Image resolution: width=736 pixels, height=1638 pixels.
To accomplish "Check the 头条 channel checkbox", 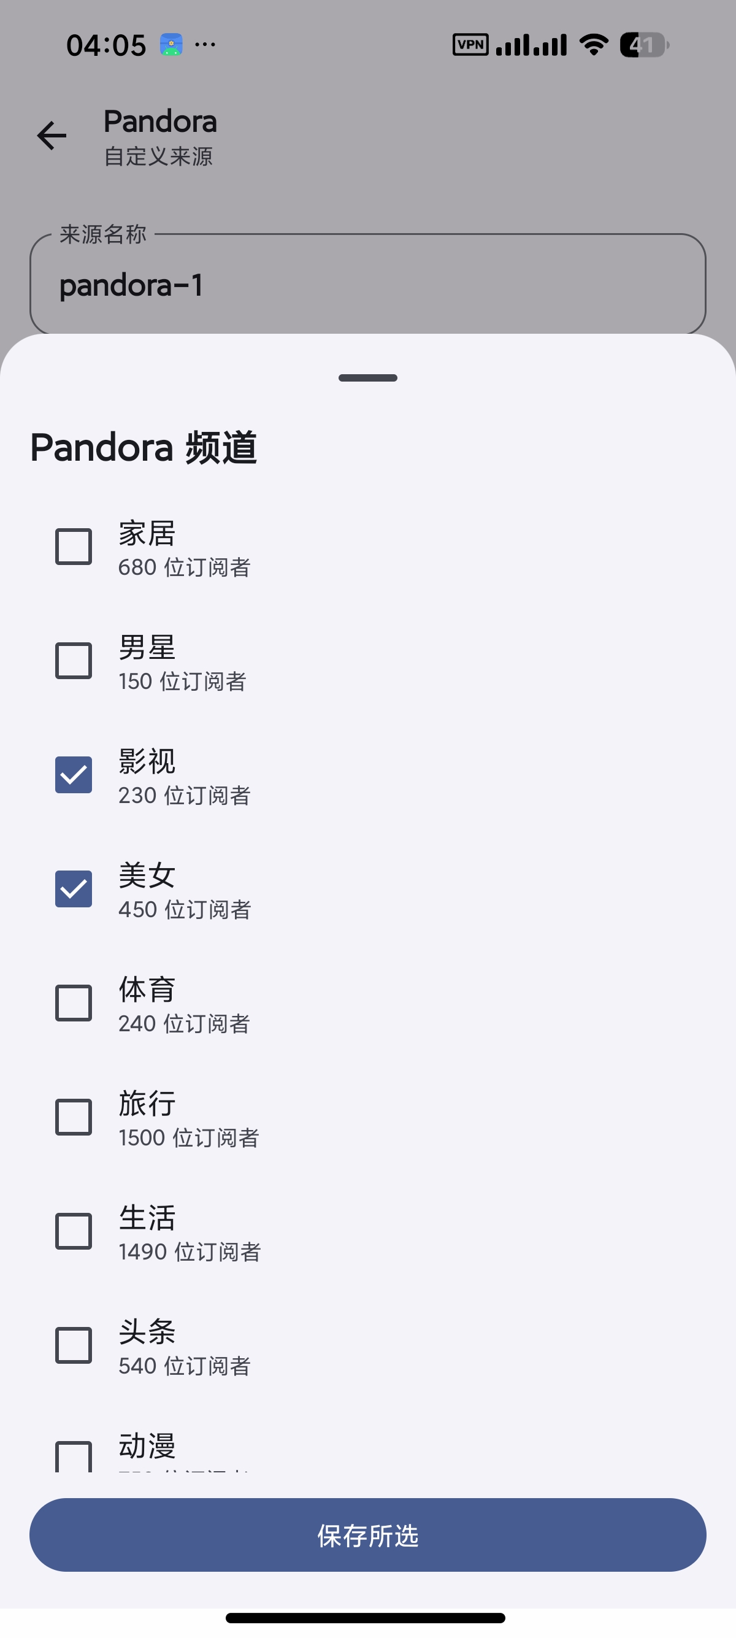I will pyautogui.click(x=74, y=1345).
